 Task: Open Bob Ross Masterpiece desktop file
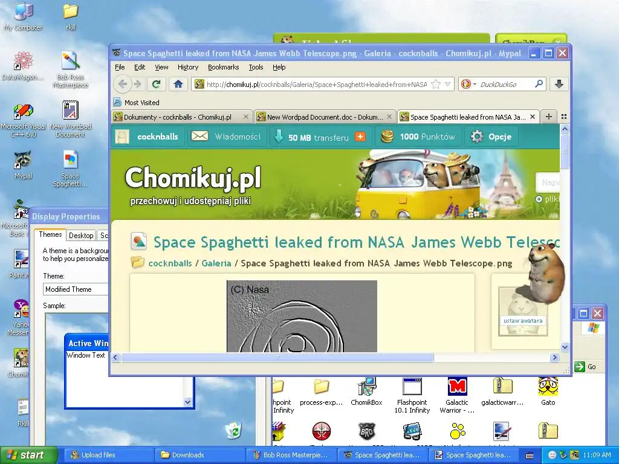click(70, 69)
